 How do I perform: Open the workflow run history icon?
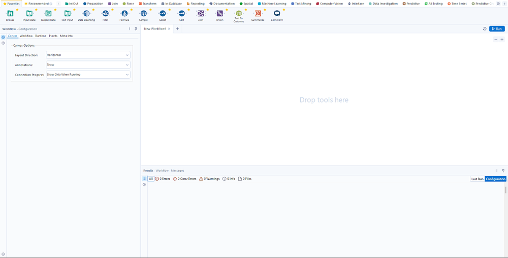click(x=485, y=29)
